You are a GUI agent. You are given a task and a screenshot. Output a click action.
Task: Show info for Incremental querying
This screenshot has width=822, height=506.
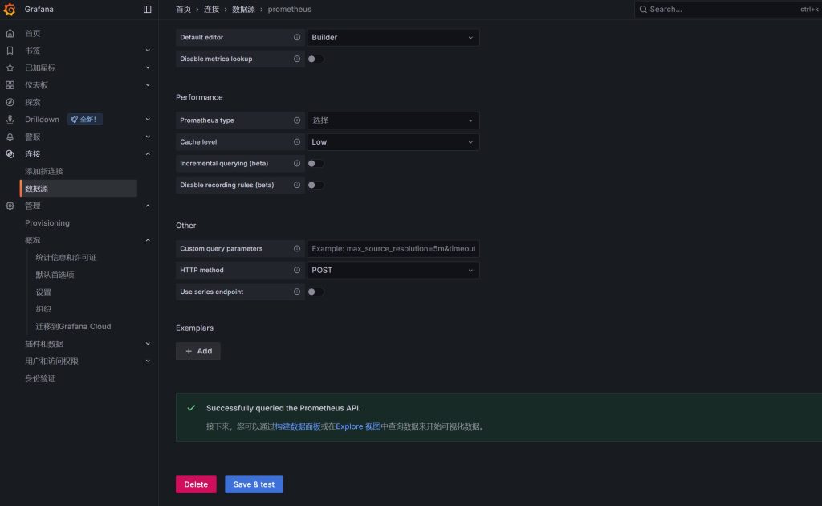pyautogui.click(x=297, y=164)
